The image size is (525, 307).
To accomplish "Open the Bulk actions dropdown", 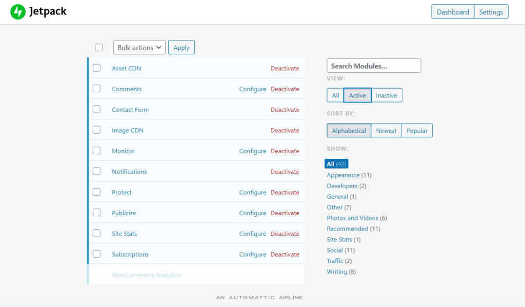I will [x=139, y=48].
